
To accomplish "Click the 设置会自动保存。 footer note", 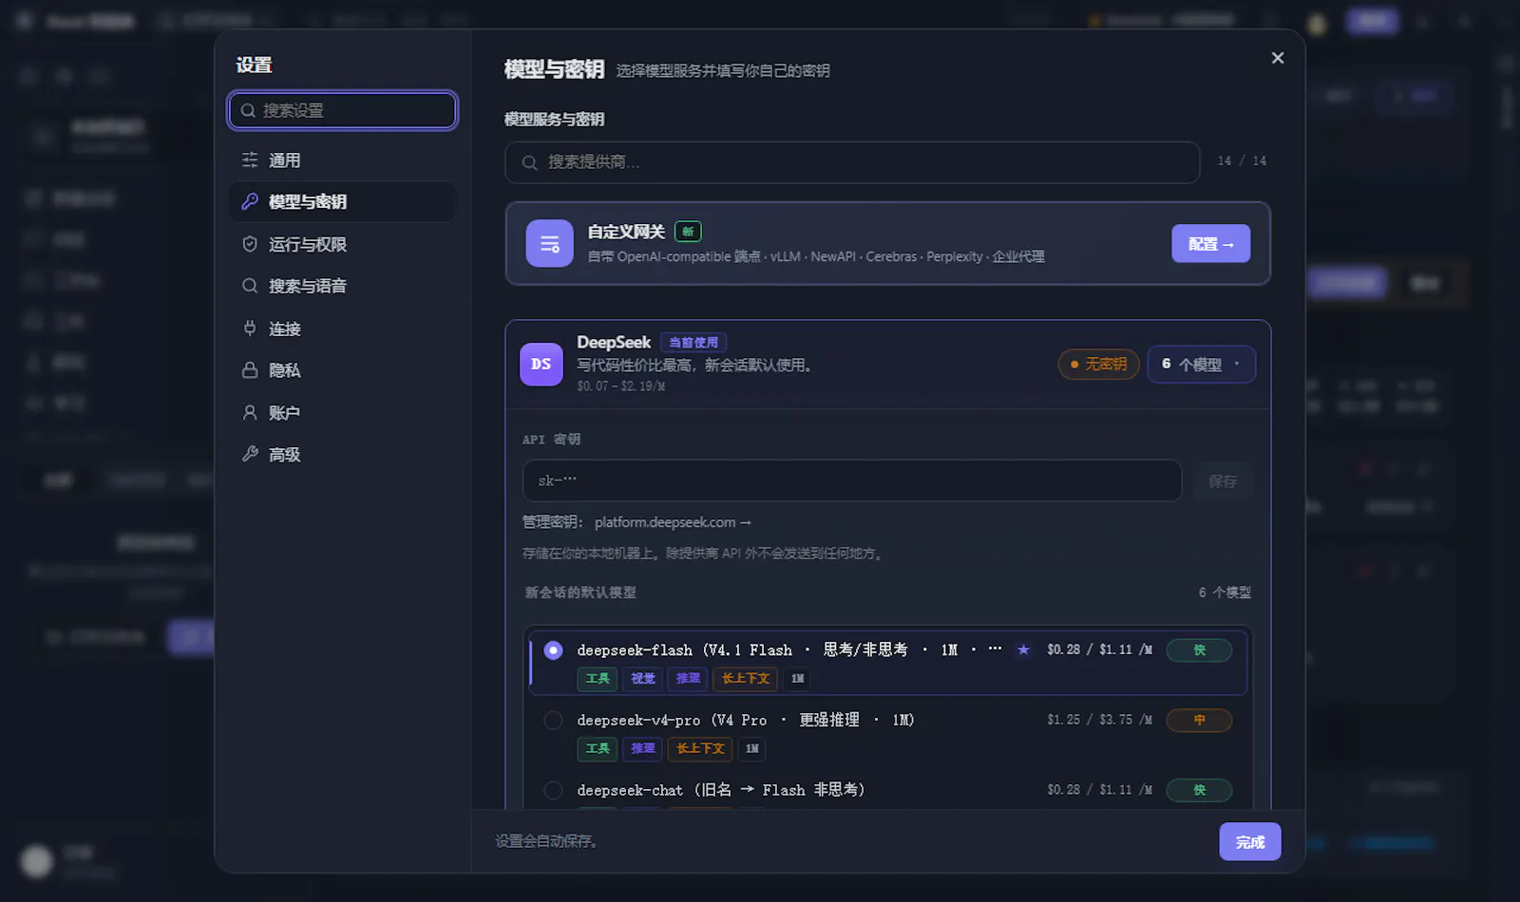I will (546, 841).
